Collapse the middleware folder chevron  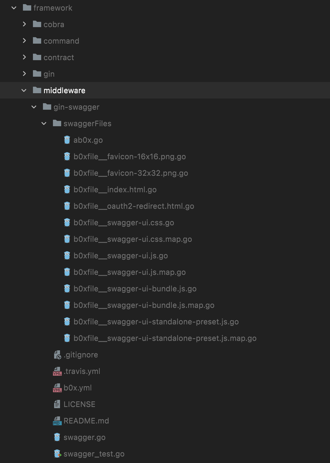click(x=24, y=91)
